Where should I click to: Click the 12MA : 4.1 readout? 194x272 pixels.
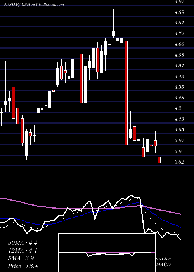click(x=23, y=251)
